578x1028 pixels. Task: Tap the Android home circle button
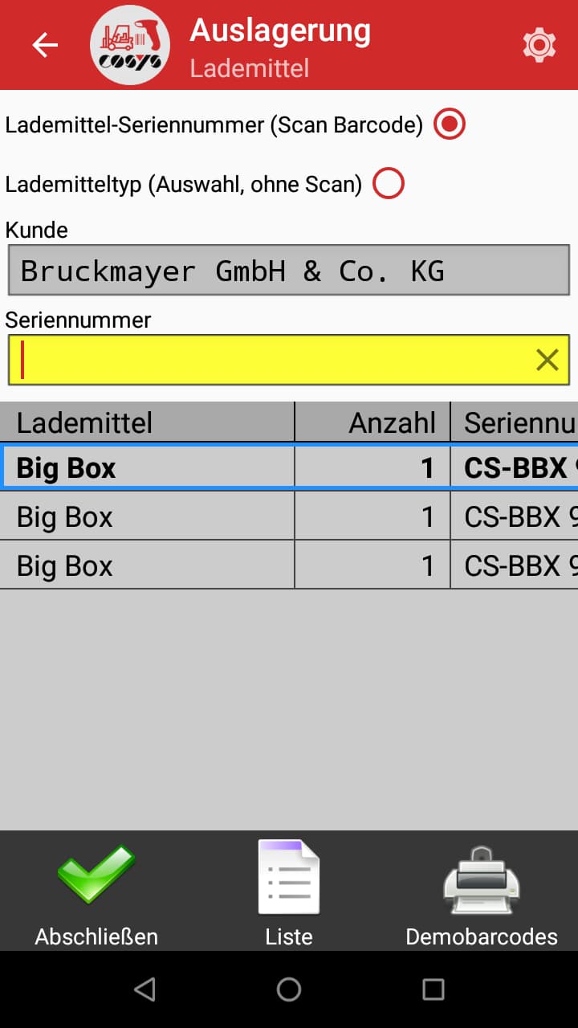pyautogui.click(x=289, y=989)
